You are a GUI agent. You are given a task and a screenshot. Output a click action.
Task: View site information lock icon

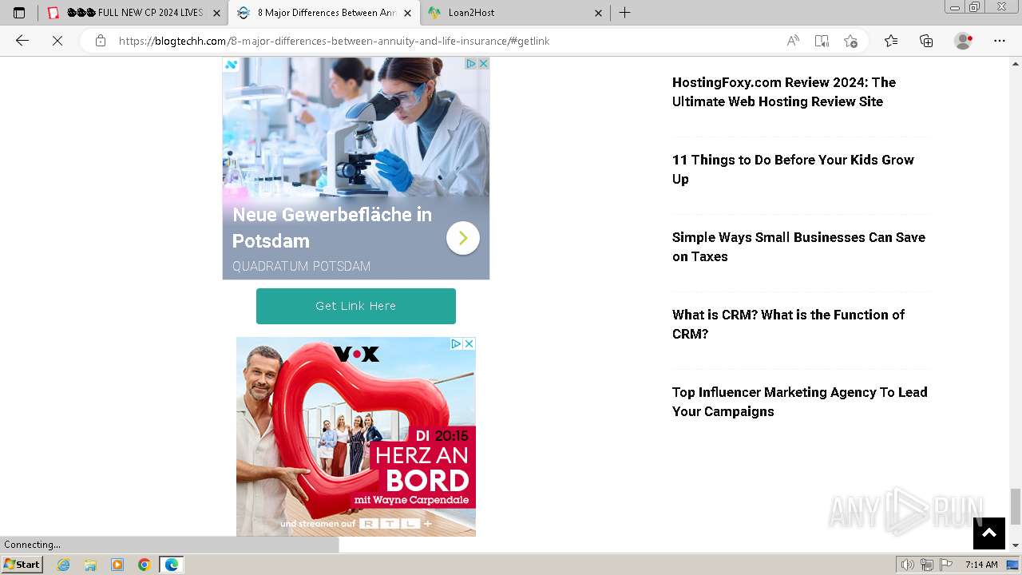coord(101,41)
